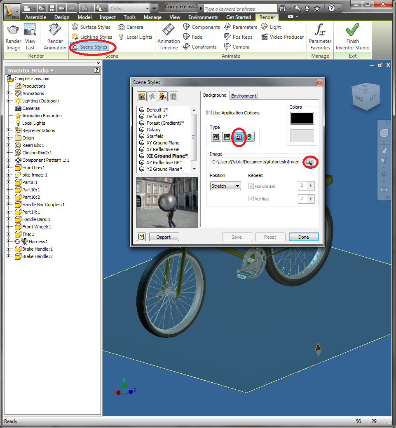Click the black background color swatch
This screenshot has width=396, height=428.
click(x=302, y=118)
